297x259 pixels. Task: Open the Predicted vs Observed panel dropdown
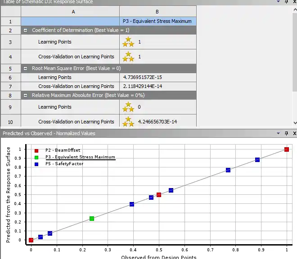(x=278, y=133)
